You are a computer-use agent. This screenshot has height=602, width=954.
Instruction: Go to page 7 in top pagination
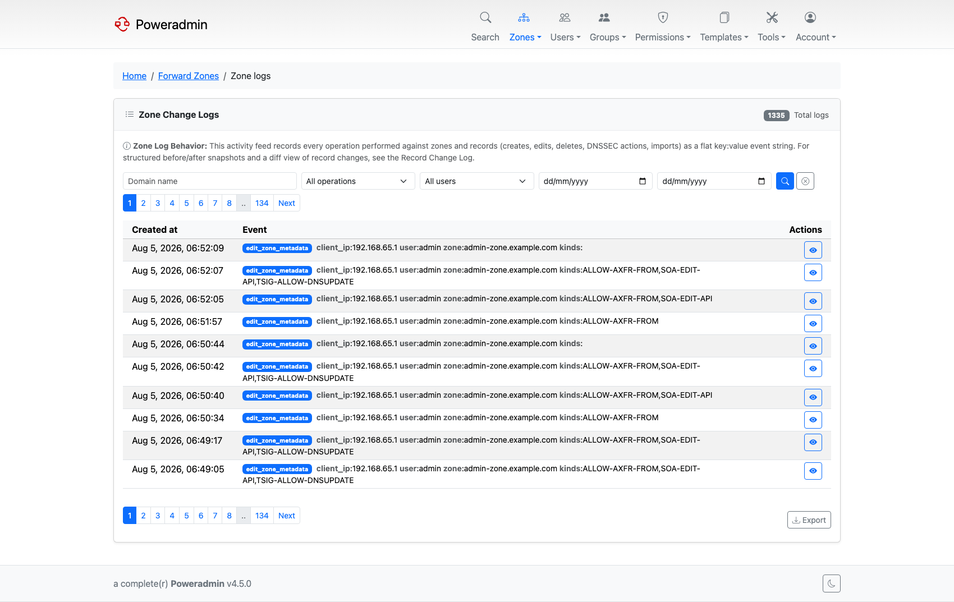(215, 203)
